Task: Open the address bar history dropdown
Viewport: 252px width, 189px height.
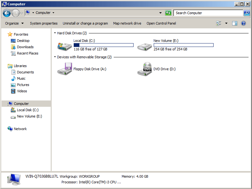Action: coord(160,13)
